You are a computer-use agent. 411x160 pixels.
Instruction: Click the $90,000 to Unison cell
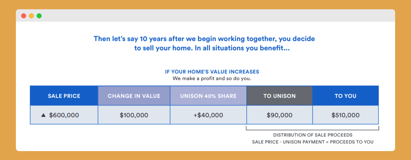point(279,115)
